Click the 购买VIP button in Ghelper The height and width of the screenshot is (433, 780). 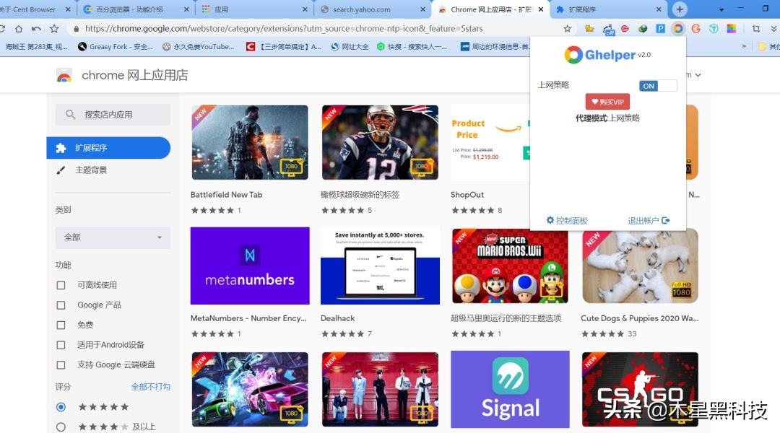(607, 102)
